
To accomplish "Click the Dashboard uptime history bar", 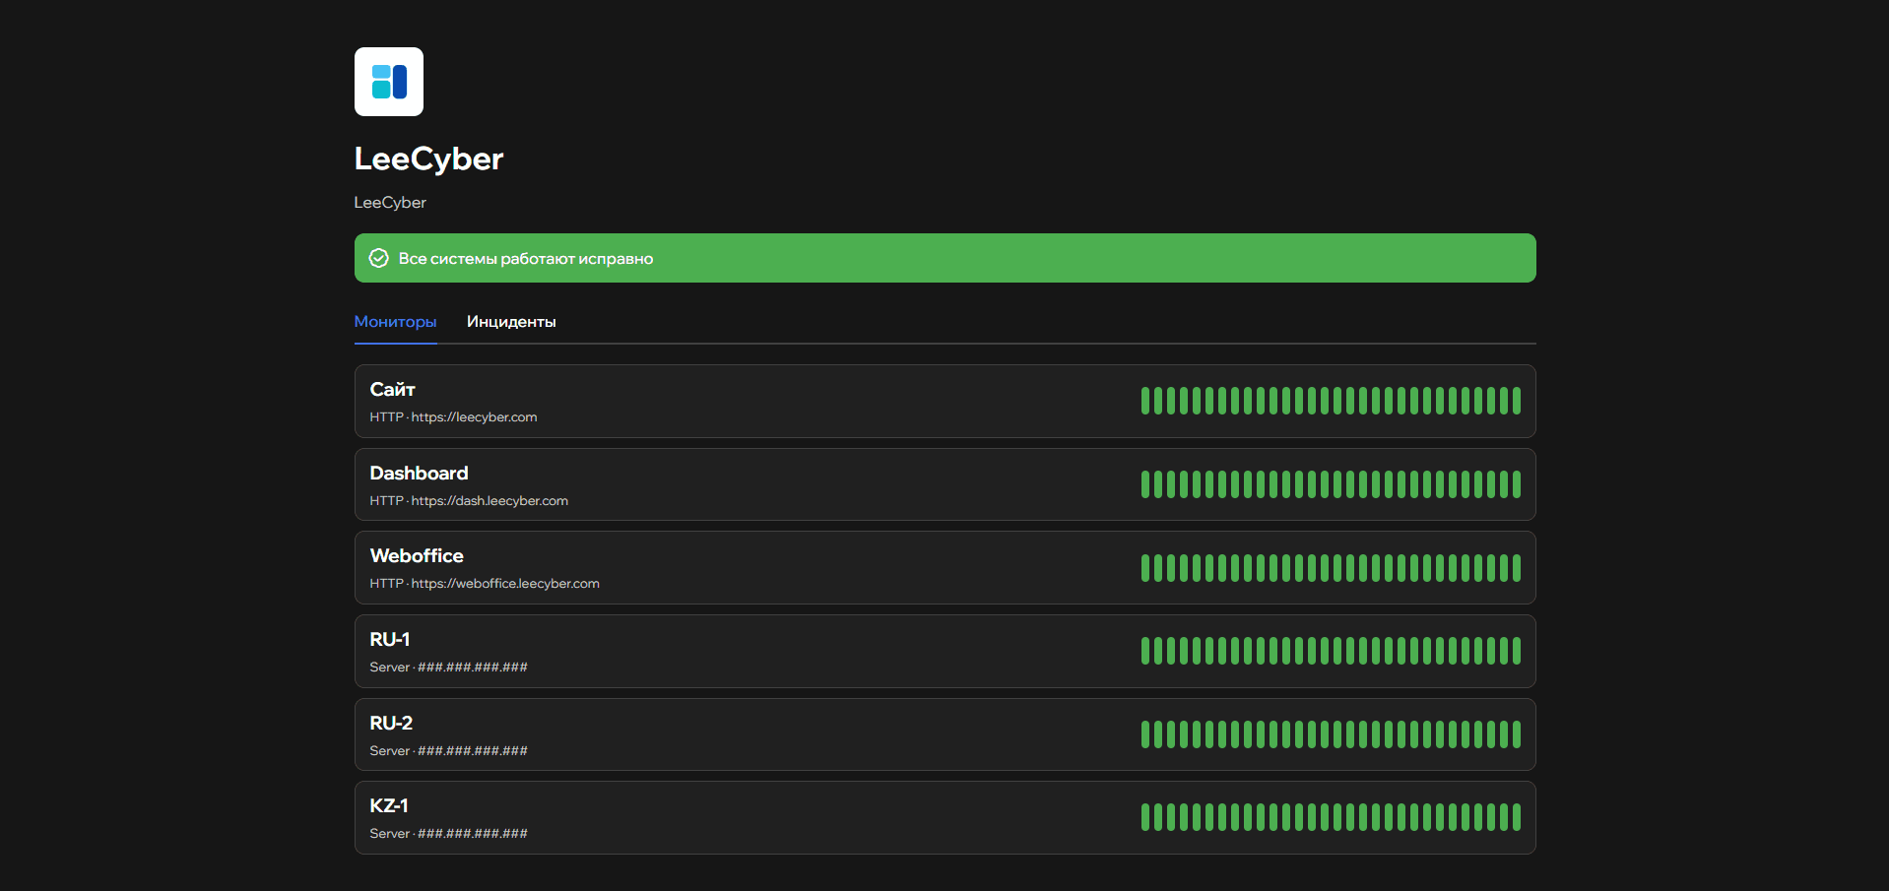I will tap(1330, 484).
